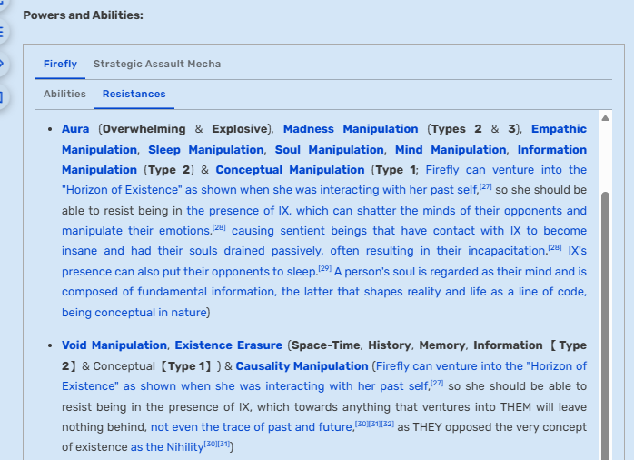Follow the 'as the Nihility' link
The height and width of the screenshot is (460, 634).
[167, 447]
